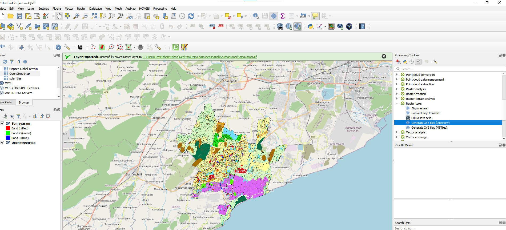Click the Band 3 (Blue) swatch
The height and width of the screenshot is (230, 506).
pos(8,138)
